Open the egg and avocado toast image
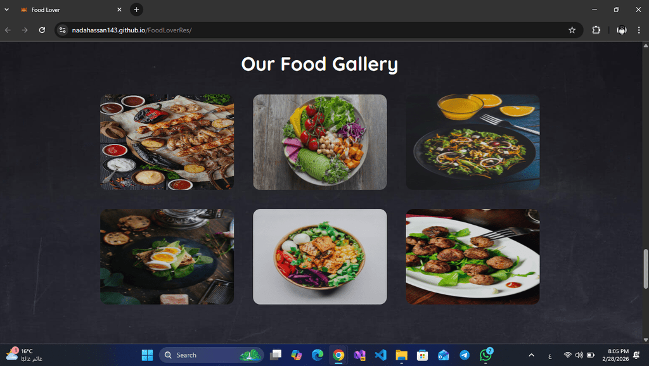The image size is (649, 366). 167,257
